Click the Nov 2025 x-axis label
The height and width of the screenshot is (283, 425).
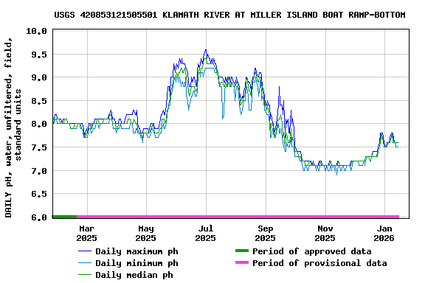[x=325, y=234]
